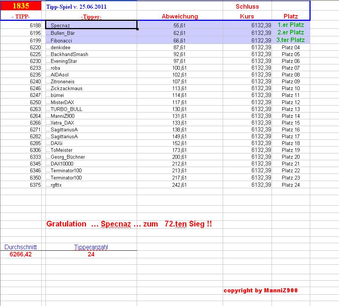The height and width of the screenshot is (306, 339).
Task: Click the ...DAX10000 cell
Action: point(91,164)
